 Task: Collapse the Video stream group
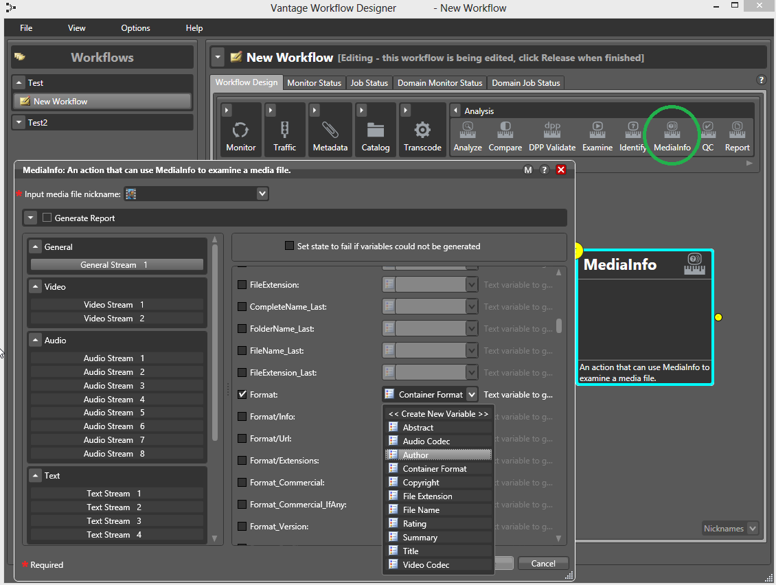pos(36,286)
